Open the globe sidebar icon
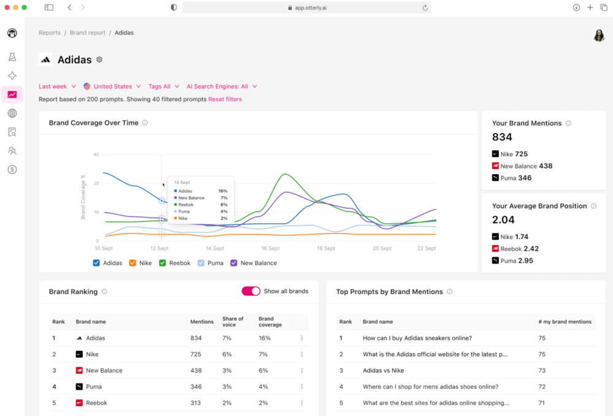 (12, 113)
